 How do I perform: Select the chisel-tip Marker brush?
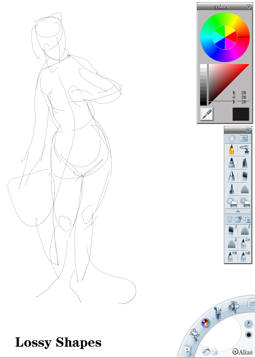tap(244, 163)
